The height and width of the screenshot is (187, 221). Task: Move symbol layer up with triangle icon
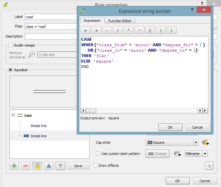[x=49, y=166]
